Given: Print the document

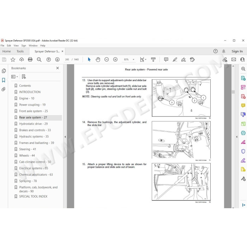Looking at the screenshot, I should (30, 60).
